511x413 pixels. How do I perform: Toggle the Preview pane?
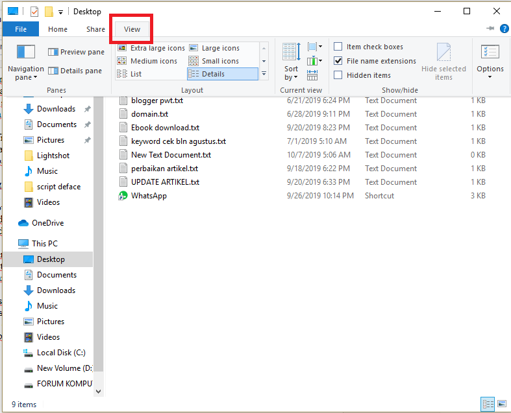[76, 52]
